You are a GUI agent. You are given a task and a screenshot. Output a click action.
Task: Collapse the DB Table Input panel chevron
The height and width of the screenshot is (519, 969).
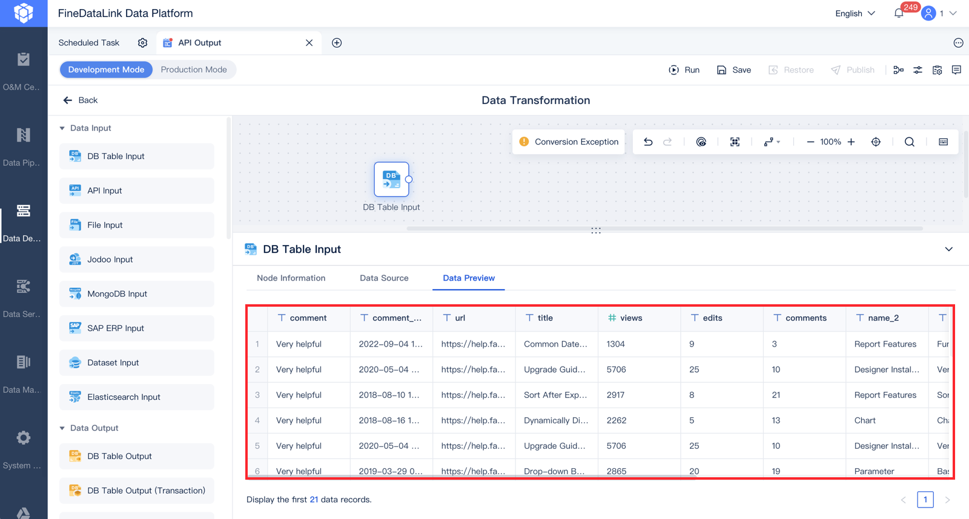948,249
